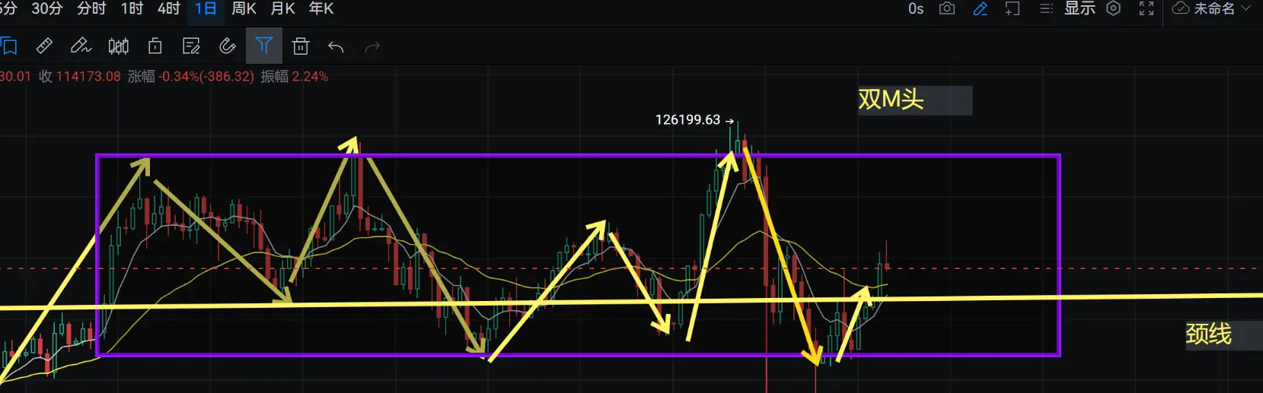Click the 振幅 2.24% readout
1263x393 pixels.
point(295,77)
